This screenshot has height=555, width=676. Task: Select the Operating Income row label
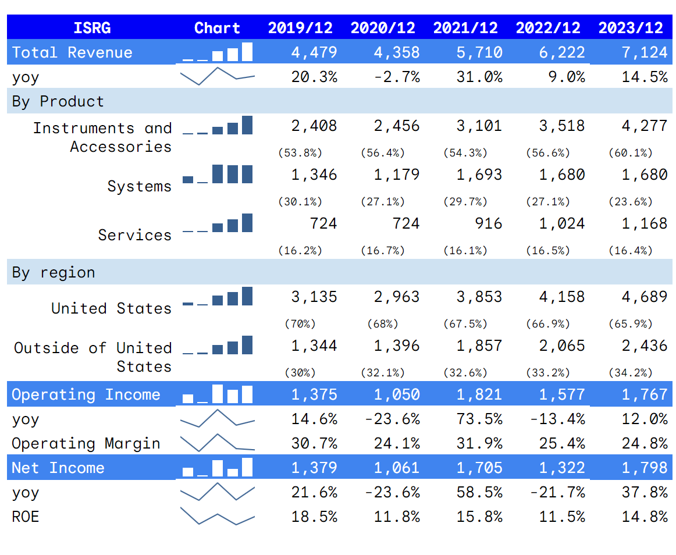(86, 394)
